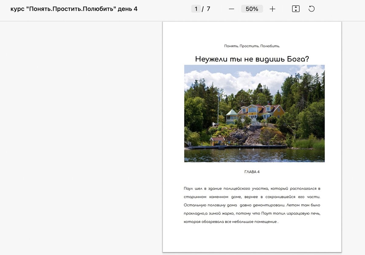Click the house by the lake photo
This screenshot has width=365, height=255.
254,114
